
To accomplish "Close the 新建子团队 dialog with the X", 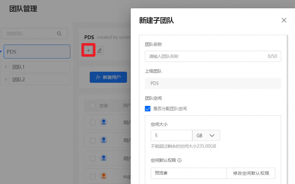I will point(284,20).
